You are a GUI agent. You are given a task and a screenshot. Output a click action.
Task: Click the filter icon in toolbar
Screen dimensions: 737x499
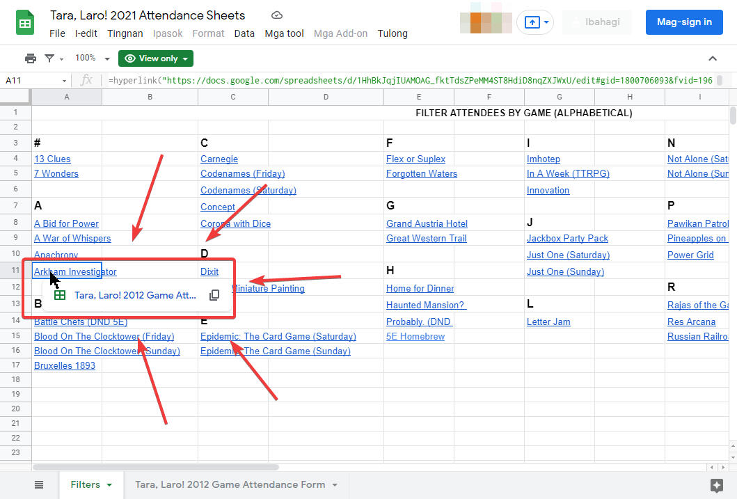tap(50, 58)
